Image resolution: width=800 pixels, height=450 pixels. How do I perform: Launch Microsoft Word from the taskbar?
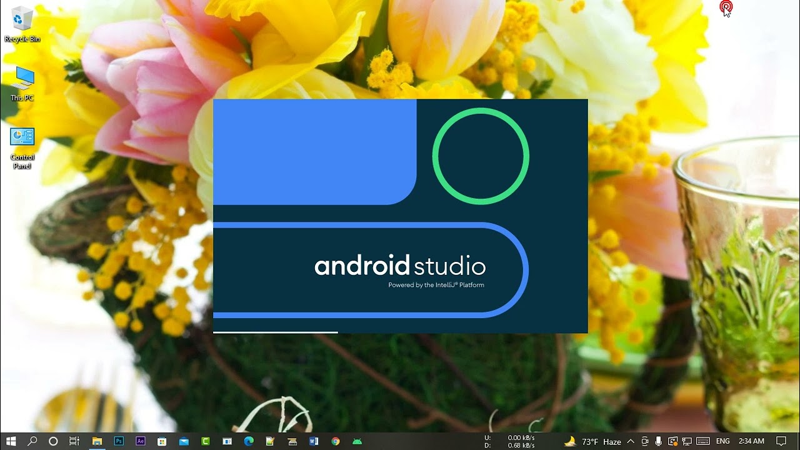[x=314, y=441]
